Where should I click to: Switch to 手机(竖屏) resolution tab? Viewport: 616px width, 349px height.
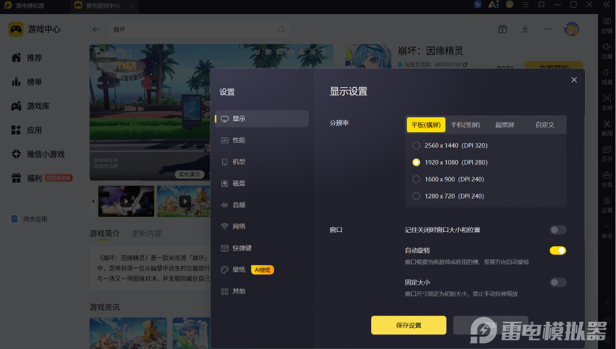[x=466, y=125]
